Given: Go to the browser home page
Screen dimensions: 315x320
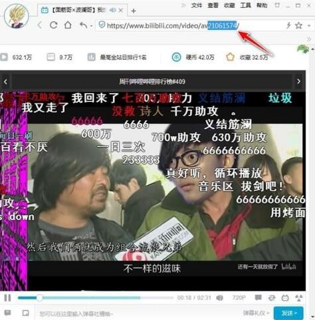Looking at the screenshot, I should point(68,25).
